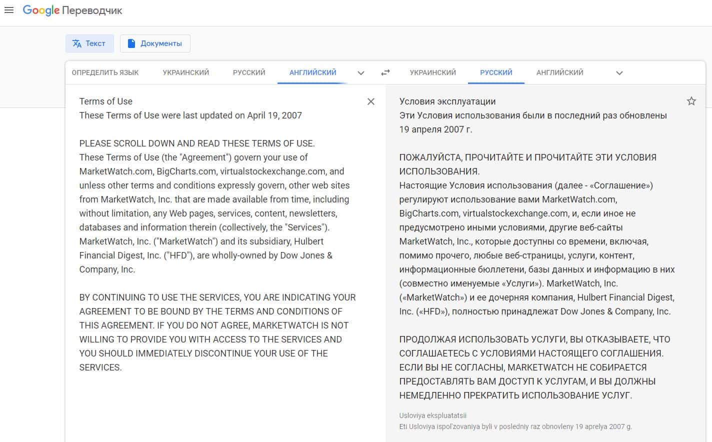Click the source line 'Company, Inc.'
This screenshot has width=712, height=442.
click(x=107, y=269)
